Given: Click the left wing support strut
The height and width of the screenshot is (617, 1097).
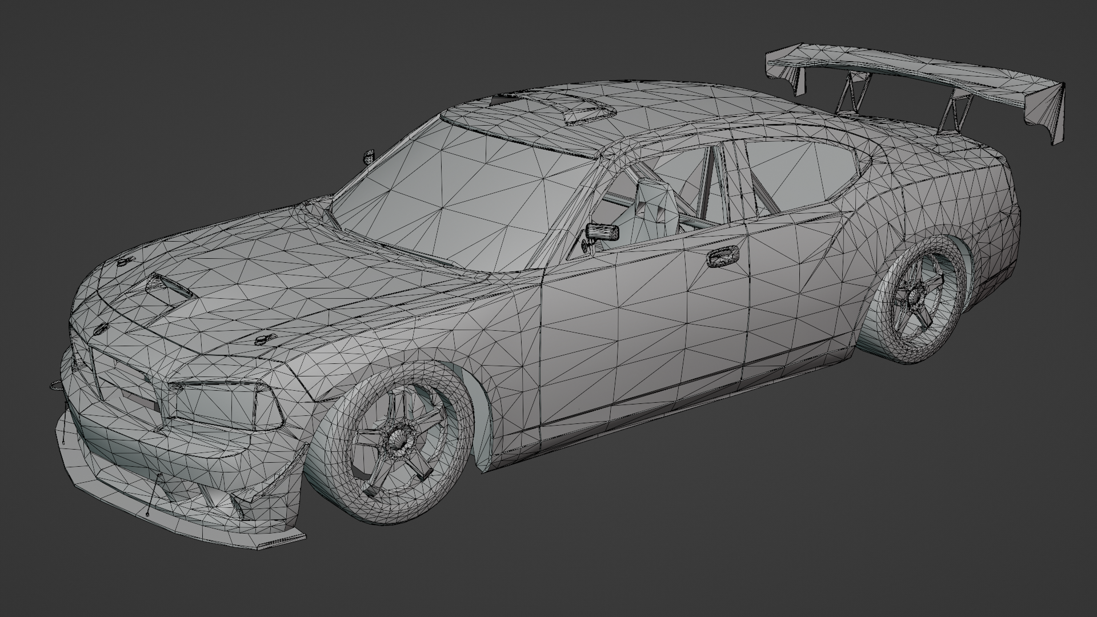Looking at the screenshot, I should (x=851, y=93).
